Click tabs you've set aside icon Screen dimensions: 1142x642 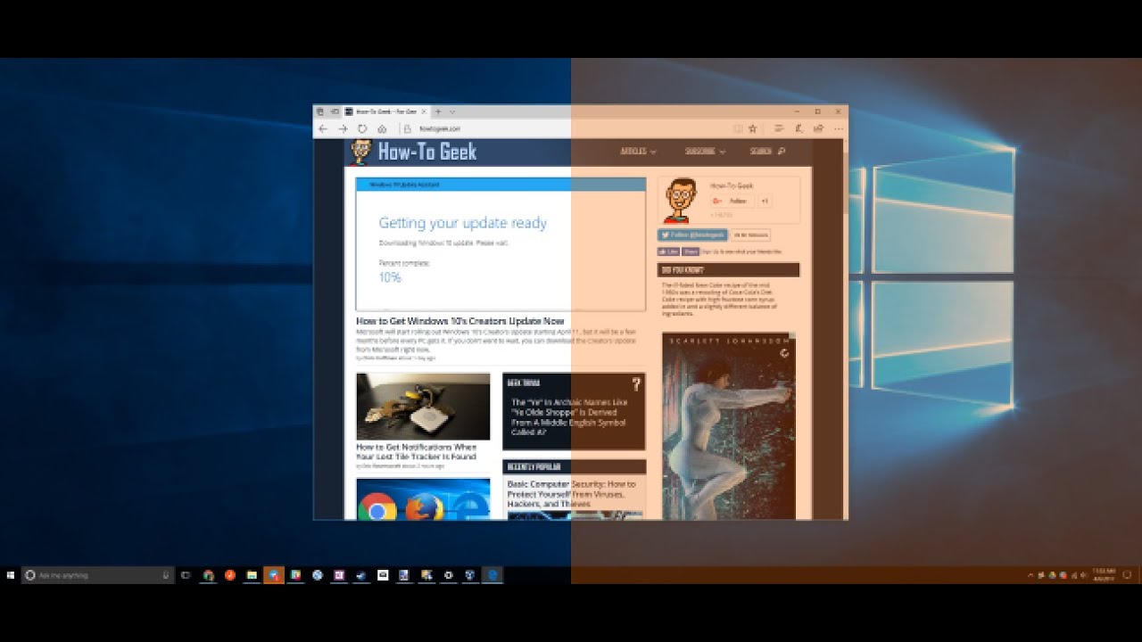(320, 111)
